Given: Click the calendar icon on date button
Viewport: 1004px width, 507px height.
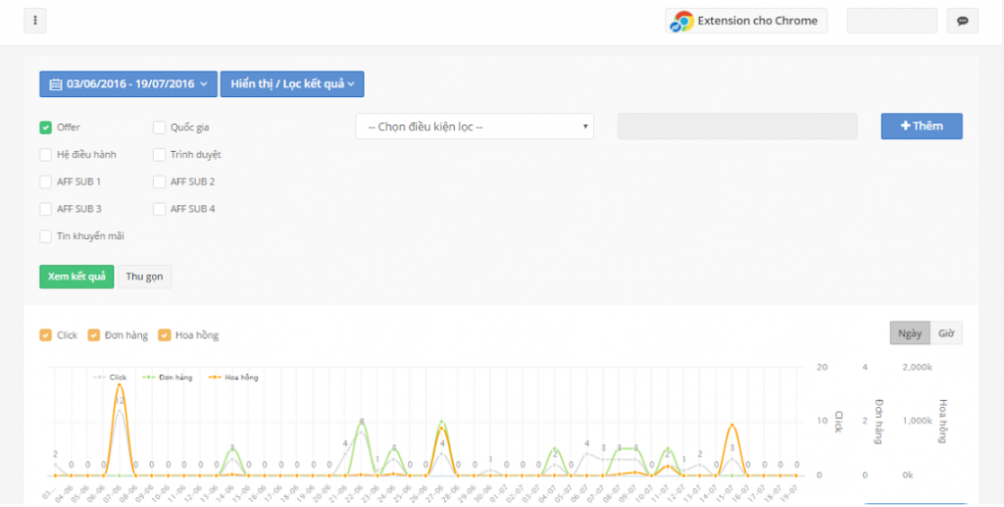Looking at the screenshot, I should click(x=56, y=84).
